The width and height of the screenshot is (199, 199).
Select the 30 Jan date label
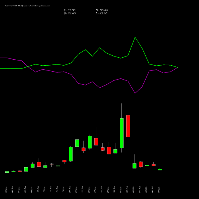pos(114,189)
